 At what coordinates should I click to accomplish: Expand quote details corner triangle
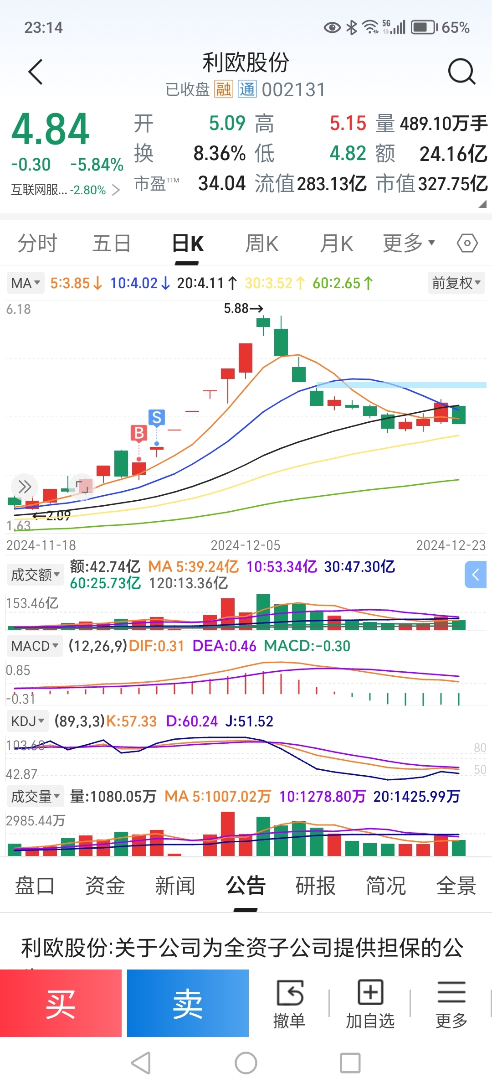482,204
